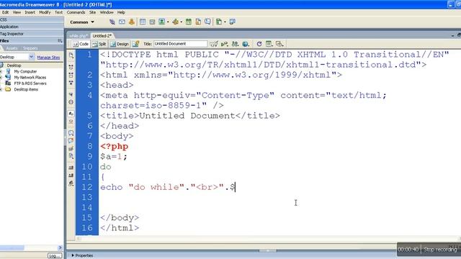The height and width of the screenshot is (259, 461).
Task: Open the Common category dropdown
Action: (x=82, y=22)
